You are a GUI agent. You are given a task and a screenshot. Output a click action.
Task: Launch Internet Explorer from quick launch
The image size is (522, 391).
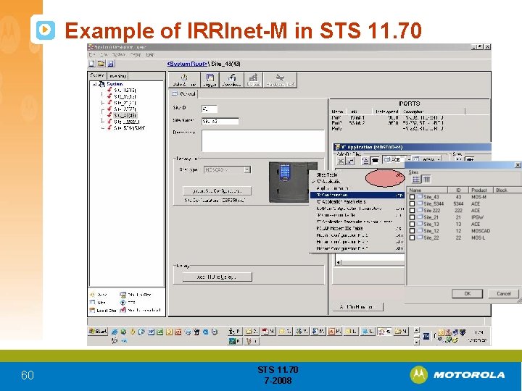(x=115, y=332)
